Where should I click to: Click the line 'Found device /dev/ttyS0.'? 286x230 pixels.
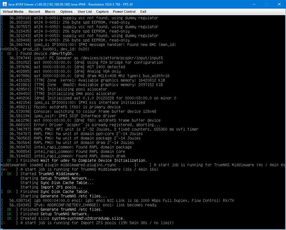tap(47, 53)
